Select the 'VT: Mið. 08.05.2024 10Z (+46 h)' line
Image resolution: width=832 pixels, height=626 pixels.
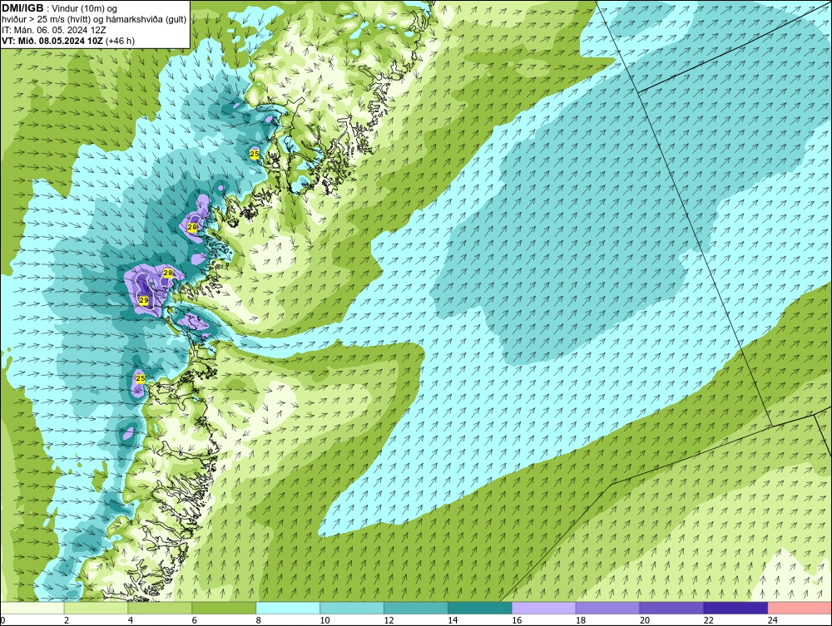[68, 41]
